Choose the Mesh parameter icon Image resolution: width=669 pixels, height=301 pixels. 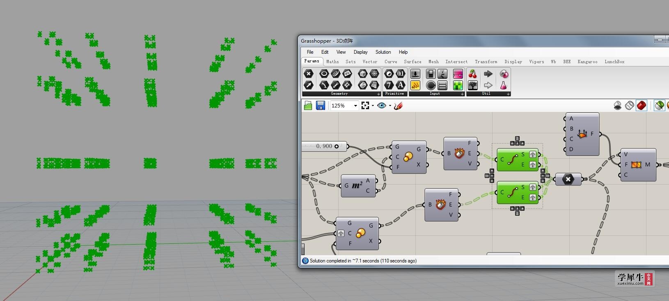374,74
